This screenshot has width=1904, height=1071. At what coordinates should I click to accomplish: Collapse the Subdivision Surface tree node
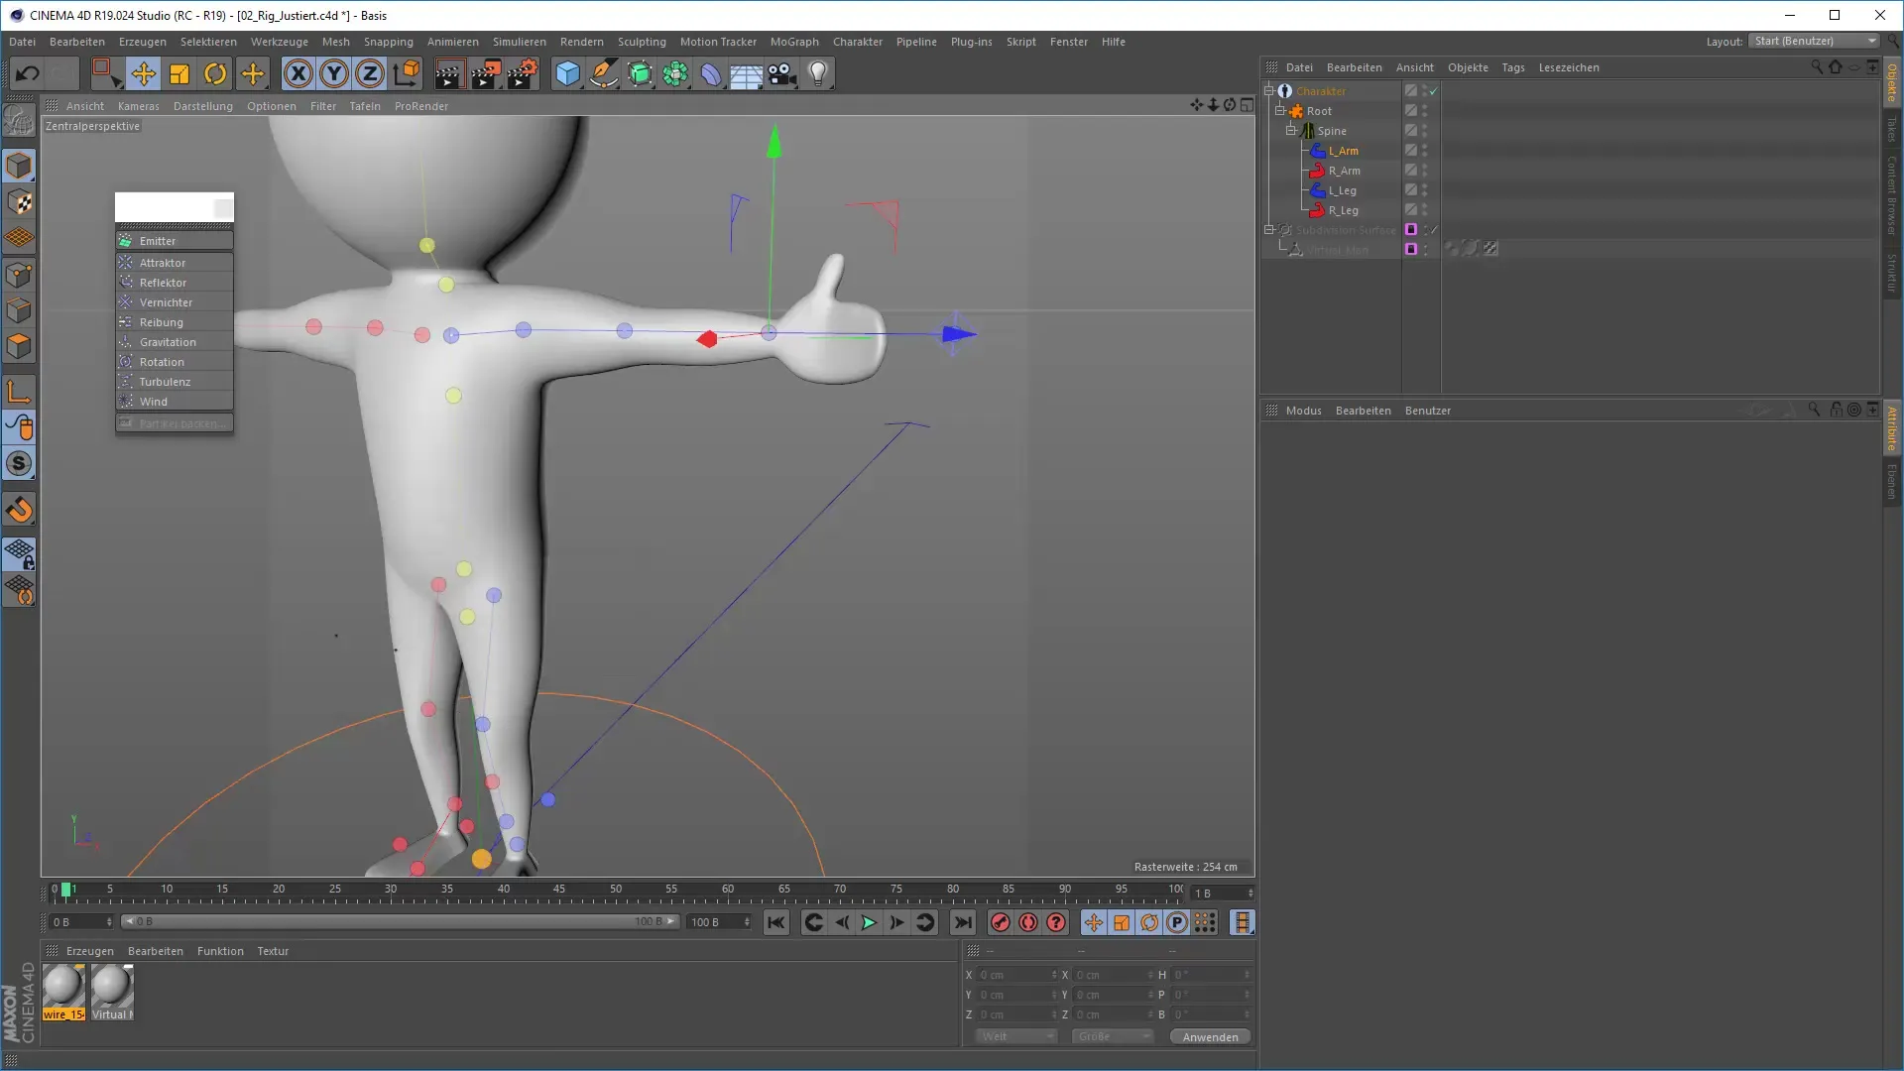click(1268, 229)
